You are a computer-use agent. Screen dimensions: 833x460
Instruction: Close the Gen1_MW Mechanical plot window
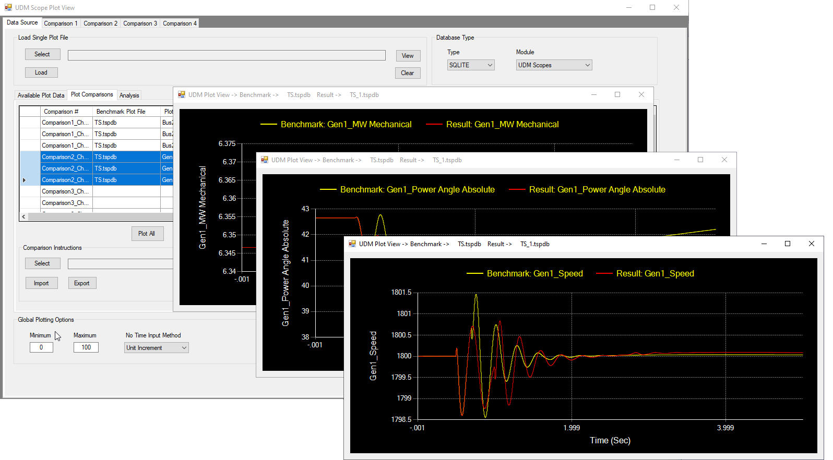point(641,94)
